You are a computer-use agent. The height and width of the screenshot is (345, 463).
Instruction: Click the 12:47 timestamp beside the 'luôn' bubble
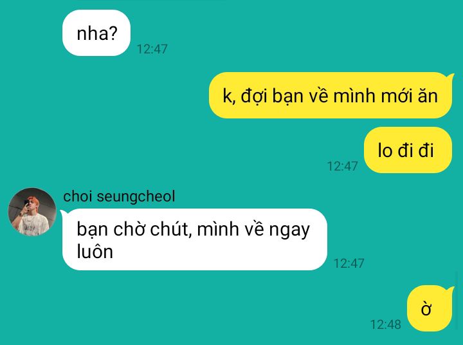[x=349, y=263]
